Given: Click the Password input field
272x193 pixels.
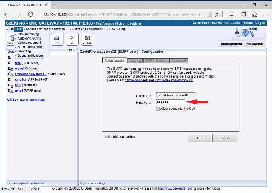Looking at the screenshot, I should coord(170,102).
